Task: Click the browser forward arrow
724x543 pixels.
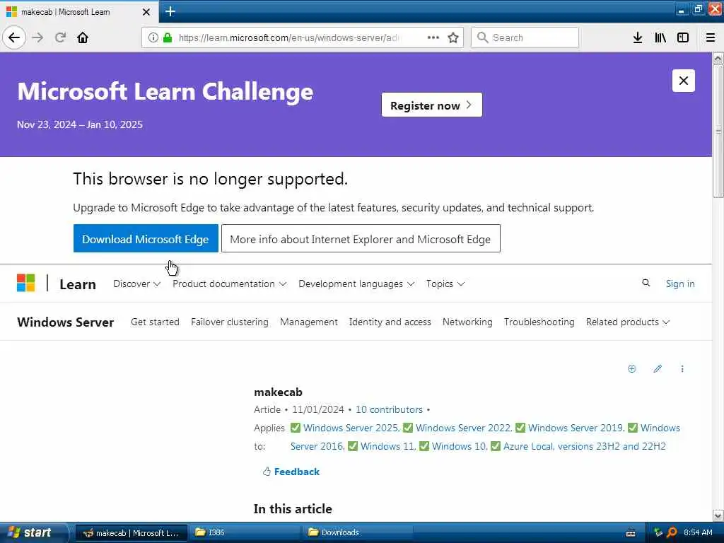Action: pos(38,37)
